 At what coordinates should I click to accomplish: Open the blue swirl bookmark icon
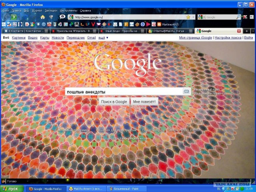(44, 24)
